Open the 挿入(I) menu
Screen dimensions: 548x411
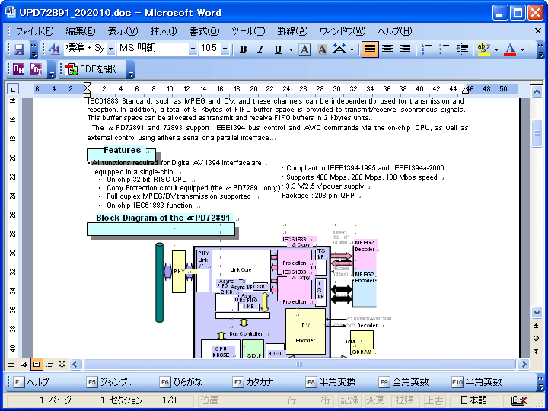tap(164, 31)
